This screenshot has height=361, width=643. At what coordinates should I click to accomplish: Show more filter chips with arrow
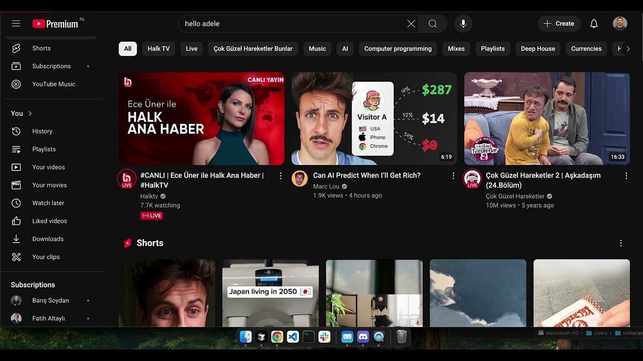[x=627, y=49]
